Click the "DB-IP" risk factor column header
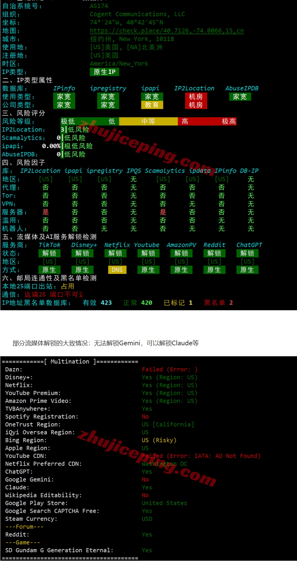The height and width of the screenshot is (561, 297). pyautogui.click(x=249, y=171)
